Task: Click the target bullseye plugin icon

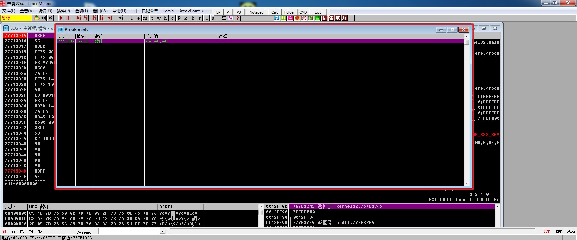Action: 304,18
